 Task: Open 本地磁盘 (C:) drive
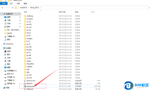pos(12,71)
